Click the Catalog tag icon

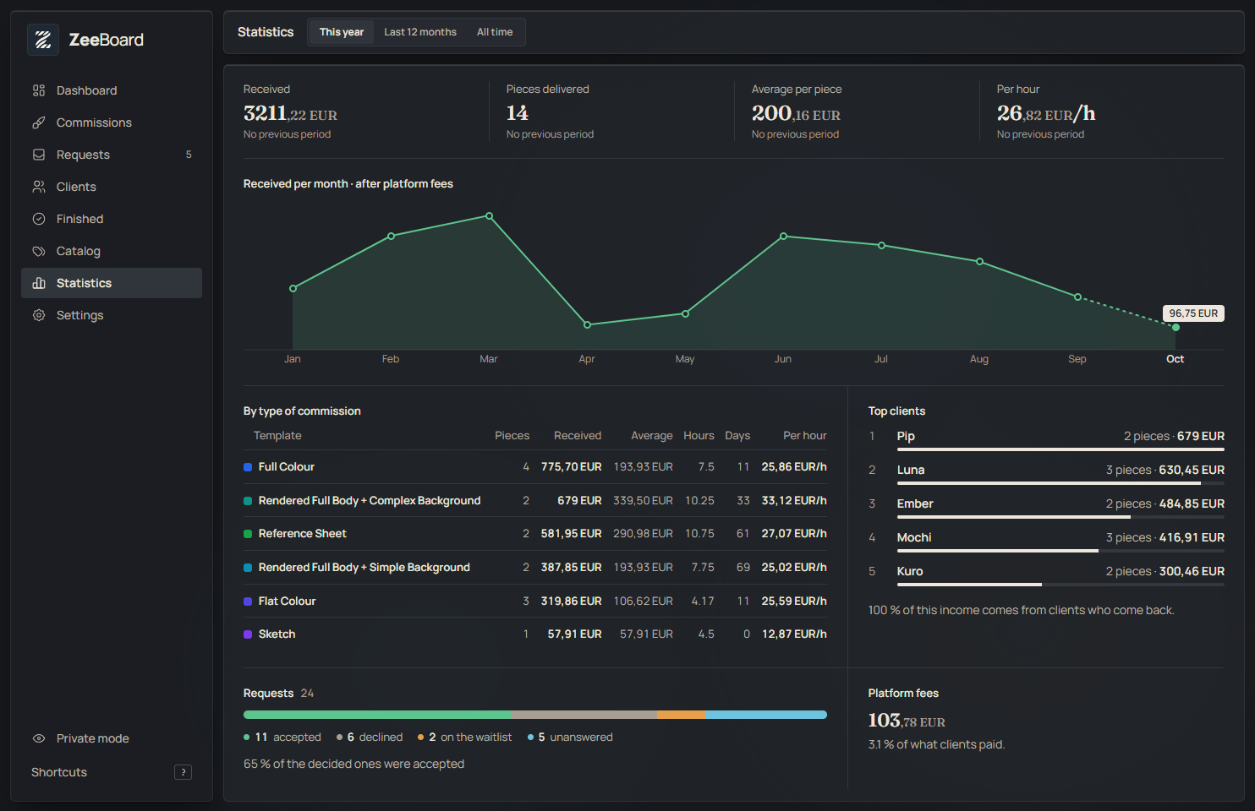[x=39, y=251]
